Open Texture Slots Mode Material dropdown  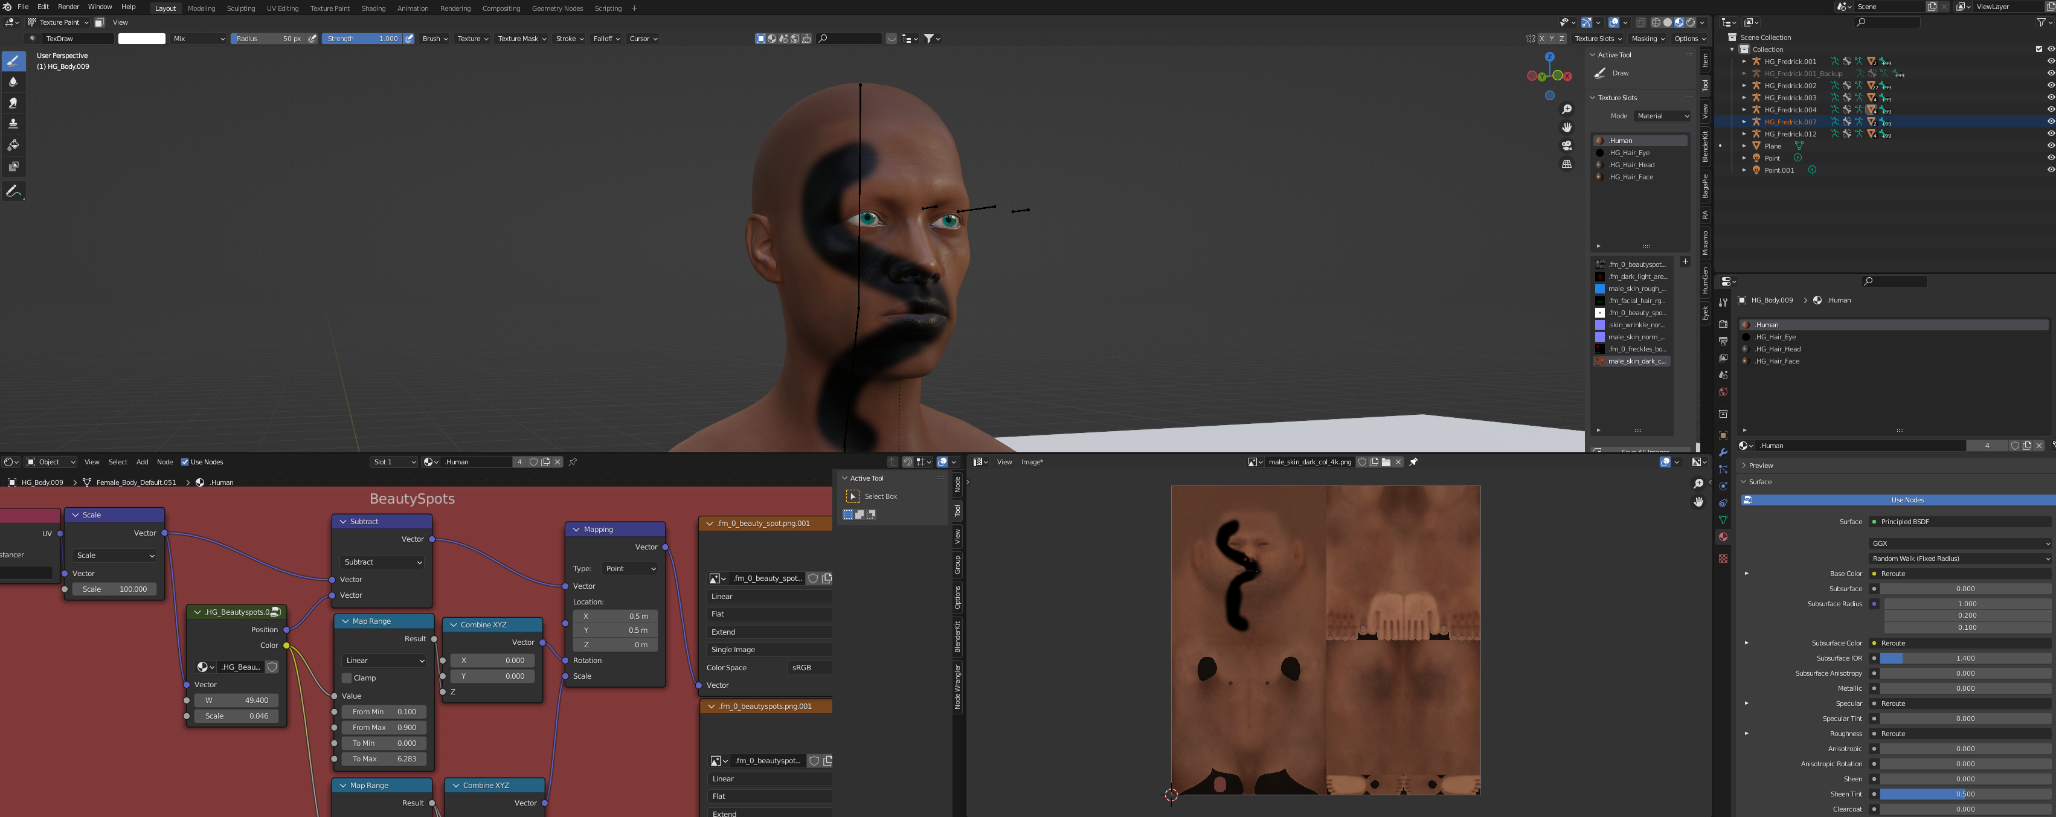click(x=1662, y=116)
